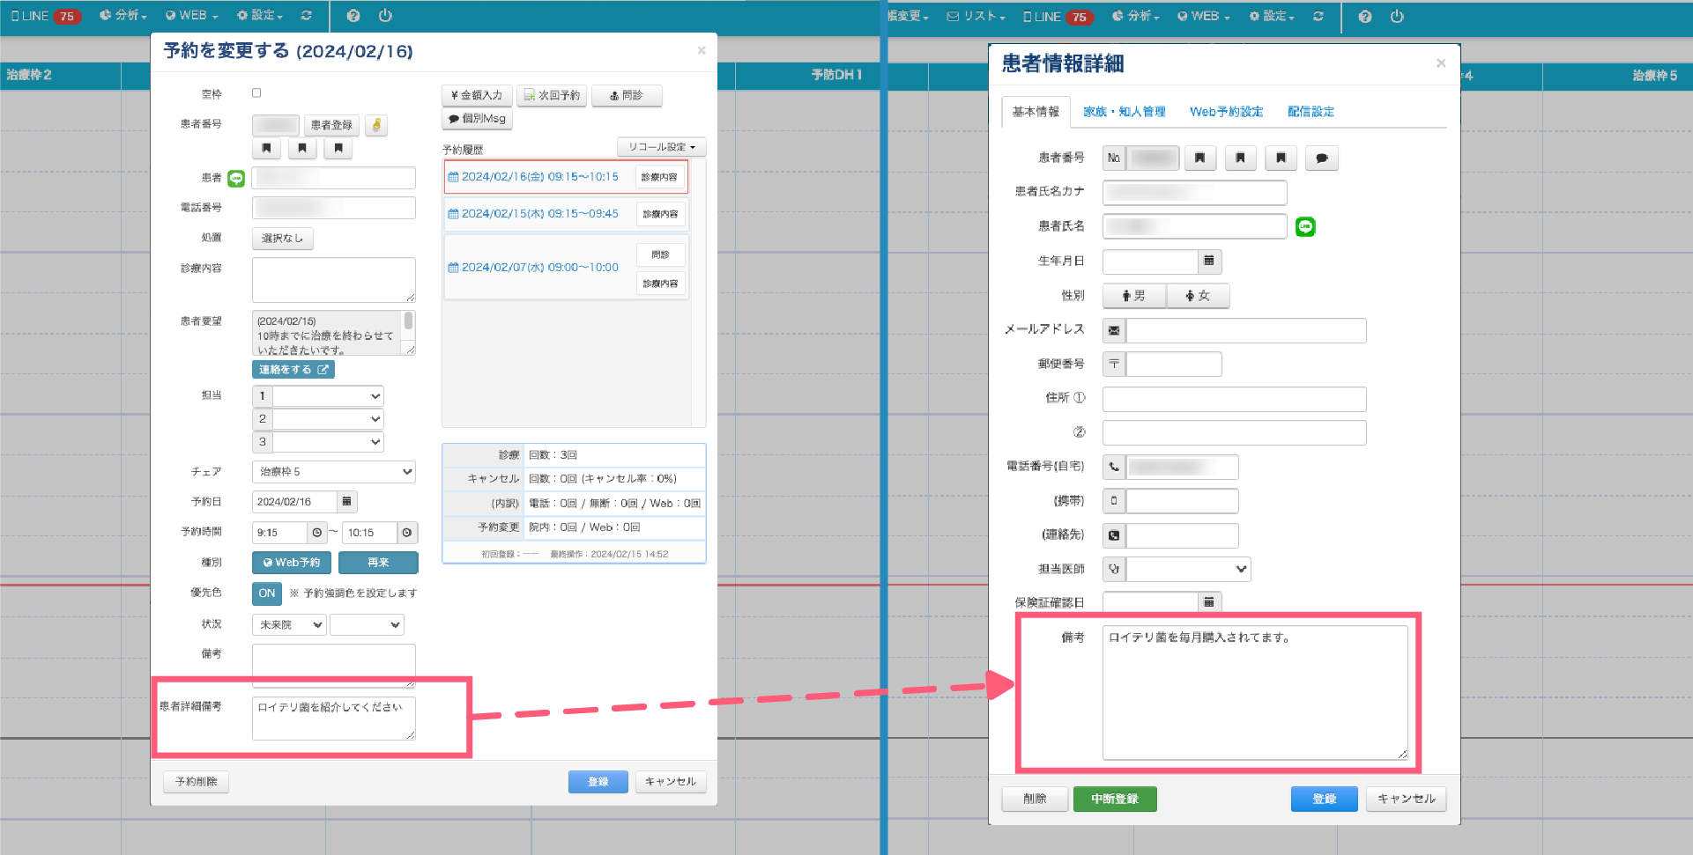Select the 男 gender option
Viewport: 1693px width, 855px height.
(x=1133, y=296)
